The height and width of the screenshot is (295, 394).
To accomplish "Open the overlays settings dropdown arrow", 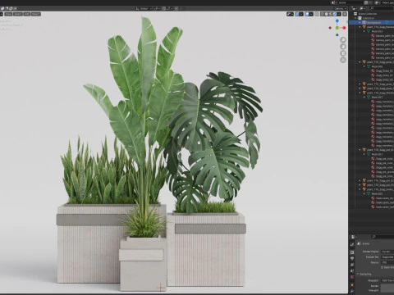I will click(311, 14).
